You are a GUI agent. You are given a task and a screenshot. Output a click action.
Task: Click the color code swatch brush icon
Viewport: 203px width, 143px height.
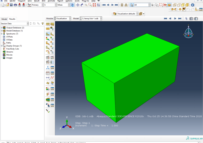48,111
